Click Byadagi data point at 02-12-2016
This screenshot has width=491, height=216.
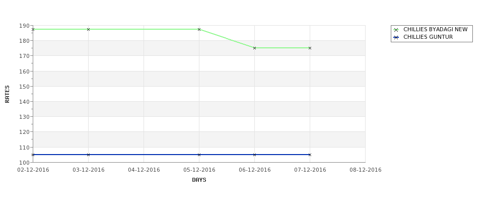pos(33,30)
